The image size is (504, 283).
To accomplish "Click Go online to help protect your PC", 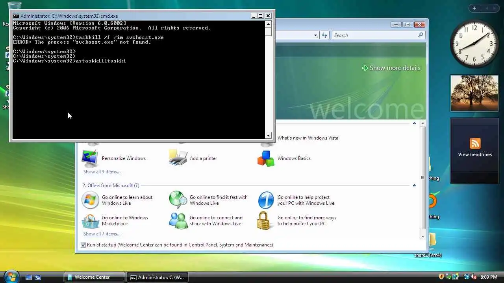I will click(x=306, y=200).
